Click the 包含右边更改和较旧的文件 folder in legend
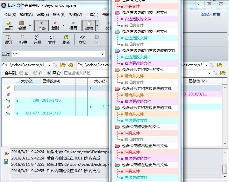 [141, 13]
